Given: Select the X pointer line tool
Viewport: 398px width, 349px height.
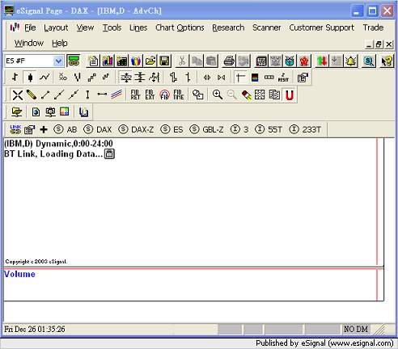Looking at the screenshot, I should coord(18,95).
